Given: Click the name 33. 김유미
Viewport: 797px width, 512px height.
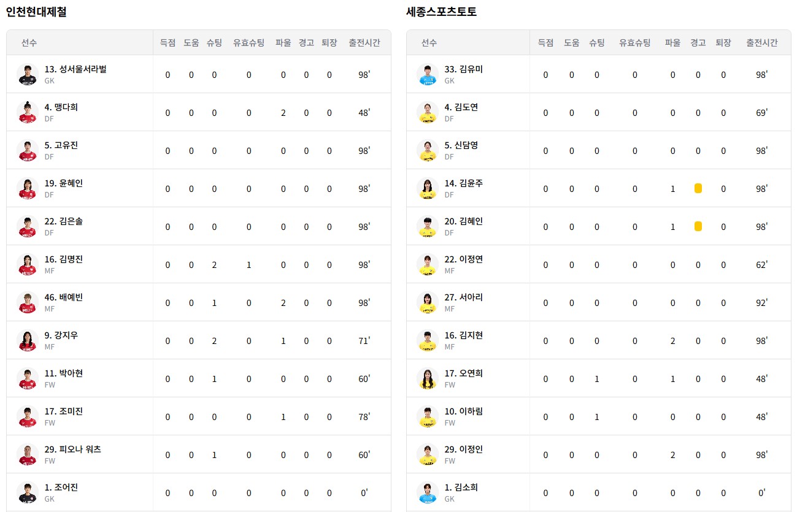Looking at the screenshot, I should click(x=464, y=69).
